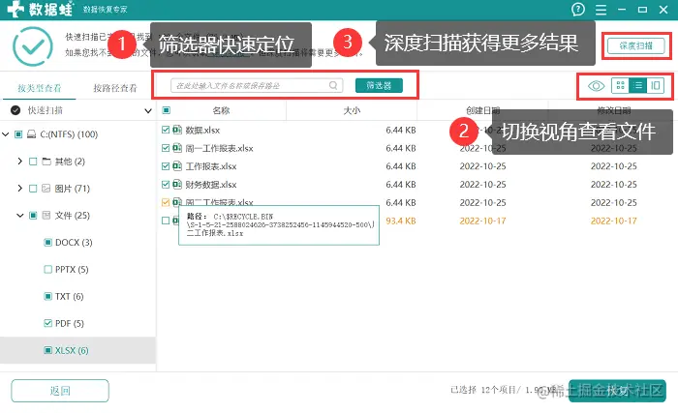Click the 图片 category icon
The image size is (678, 413).
click(46, 189)
